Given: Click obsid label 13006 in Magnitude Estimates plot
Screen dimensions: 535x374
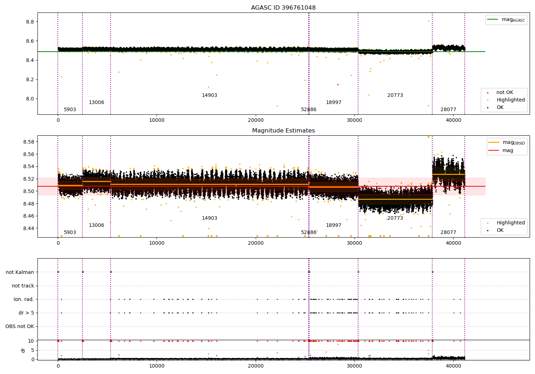Looking at the screenshot, I should [x=96, y=225].
